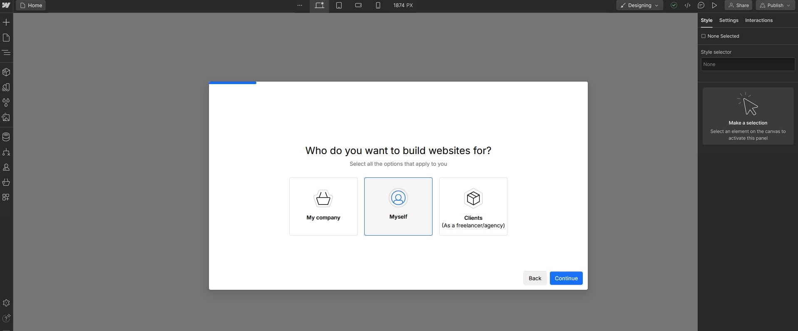Open the Logic flows panel

tap(6, 152)
